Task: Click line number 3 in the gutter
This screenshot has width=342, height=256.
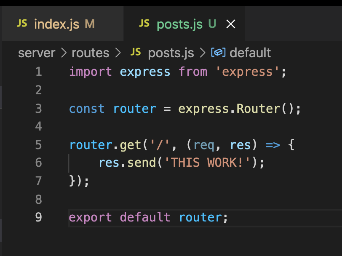Action: [x=39, y=109]
